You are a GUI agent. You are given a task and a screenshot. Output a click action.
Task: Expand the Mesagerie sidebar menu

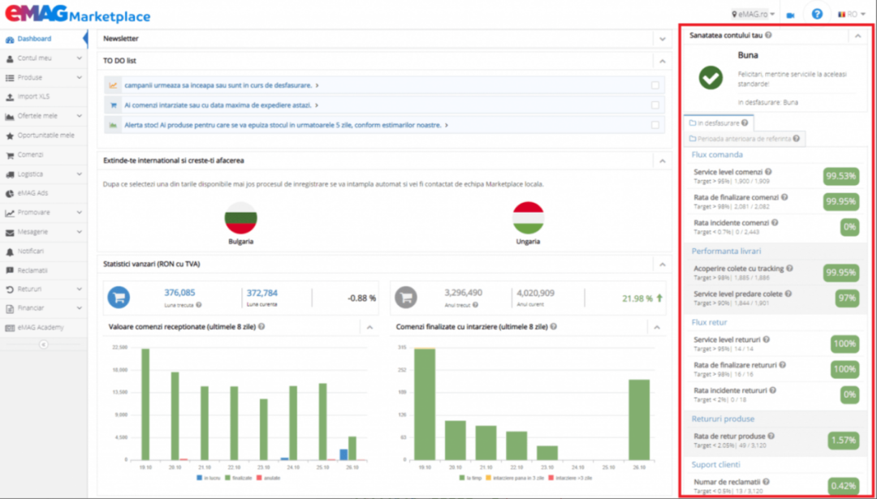tap(42, 231)
